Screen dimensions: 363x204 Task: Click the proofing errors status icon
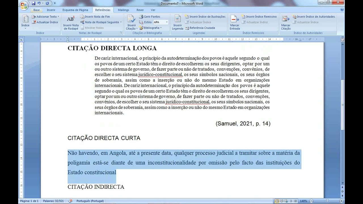70,201
